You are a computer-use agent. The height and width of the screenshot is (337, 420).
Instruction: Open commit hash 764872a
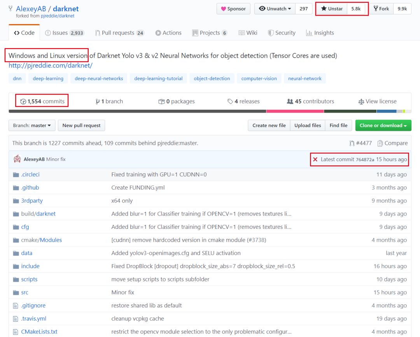tap(365, 160)
